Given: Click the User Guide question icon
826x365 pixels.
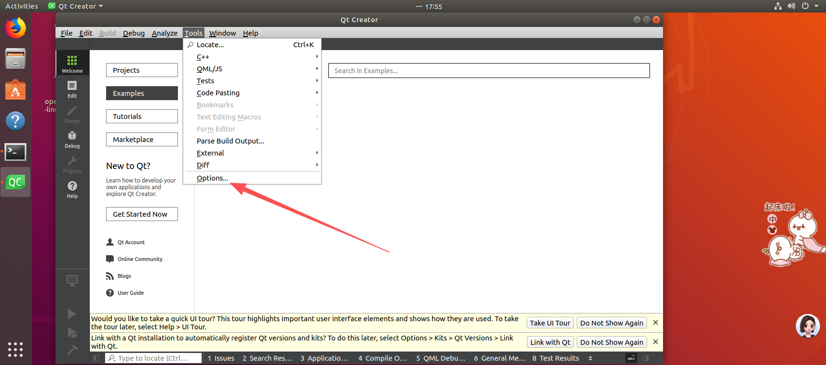Looking at the screenshot, I should point(110,293).
